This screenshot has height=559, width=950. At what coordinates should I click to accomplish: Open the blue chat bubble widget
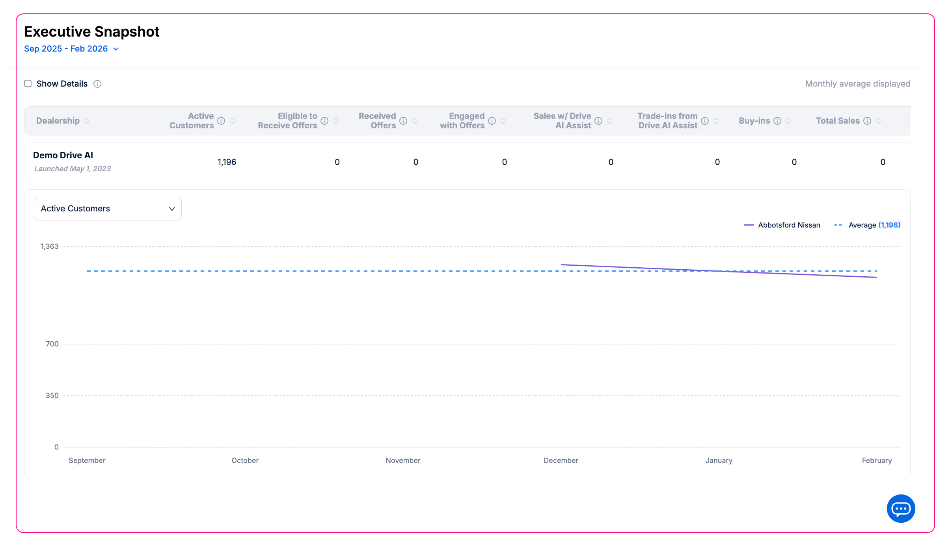point(901,508)
